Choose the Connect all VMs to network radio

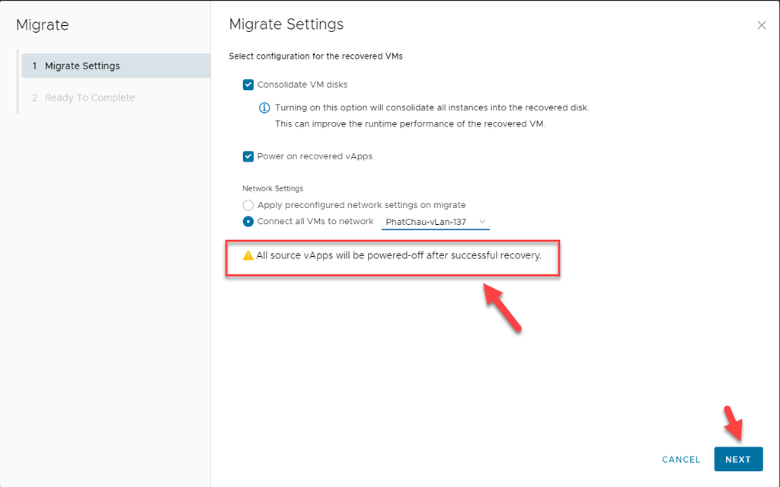248,222
